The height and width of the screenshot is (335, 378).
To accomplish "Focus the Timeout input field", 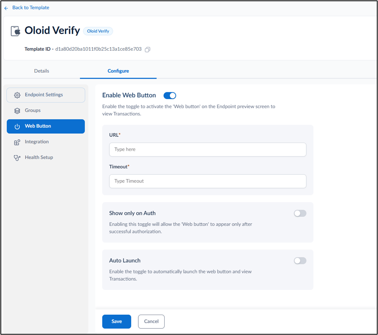I will (x=207, y=181).
